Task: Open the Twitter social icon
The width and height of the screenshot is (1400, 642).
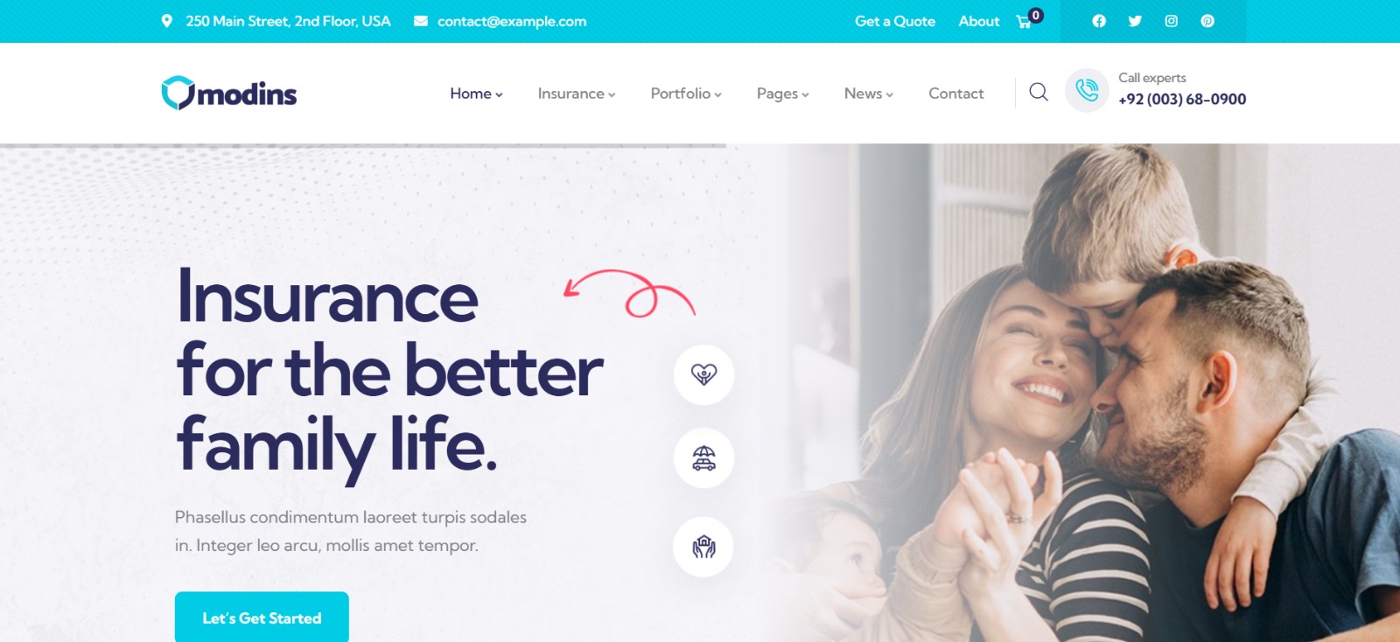Action: pyautogui.click(x=1135, y=21)
